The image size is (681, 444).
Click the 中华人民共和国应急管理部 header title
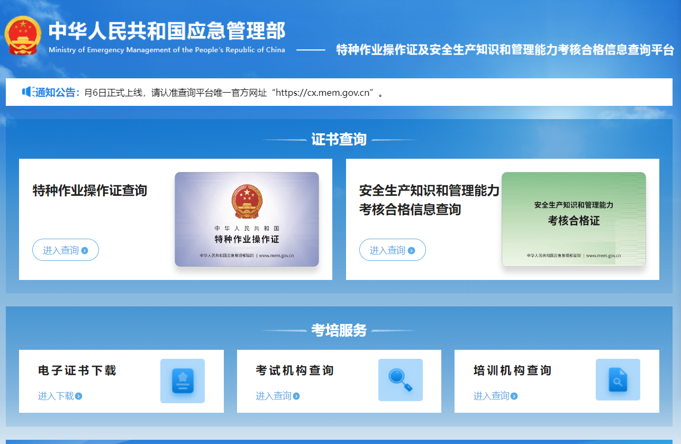pos(167,32)
